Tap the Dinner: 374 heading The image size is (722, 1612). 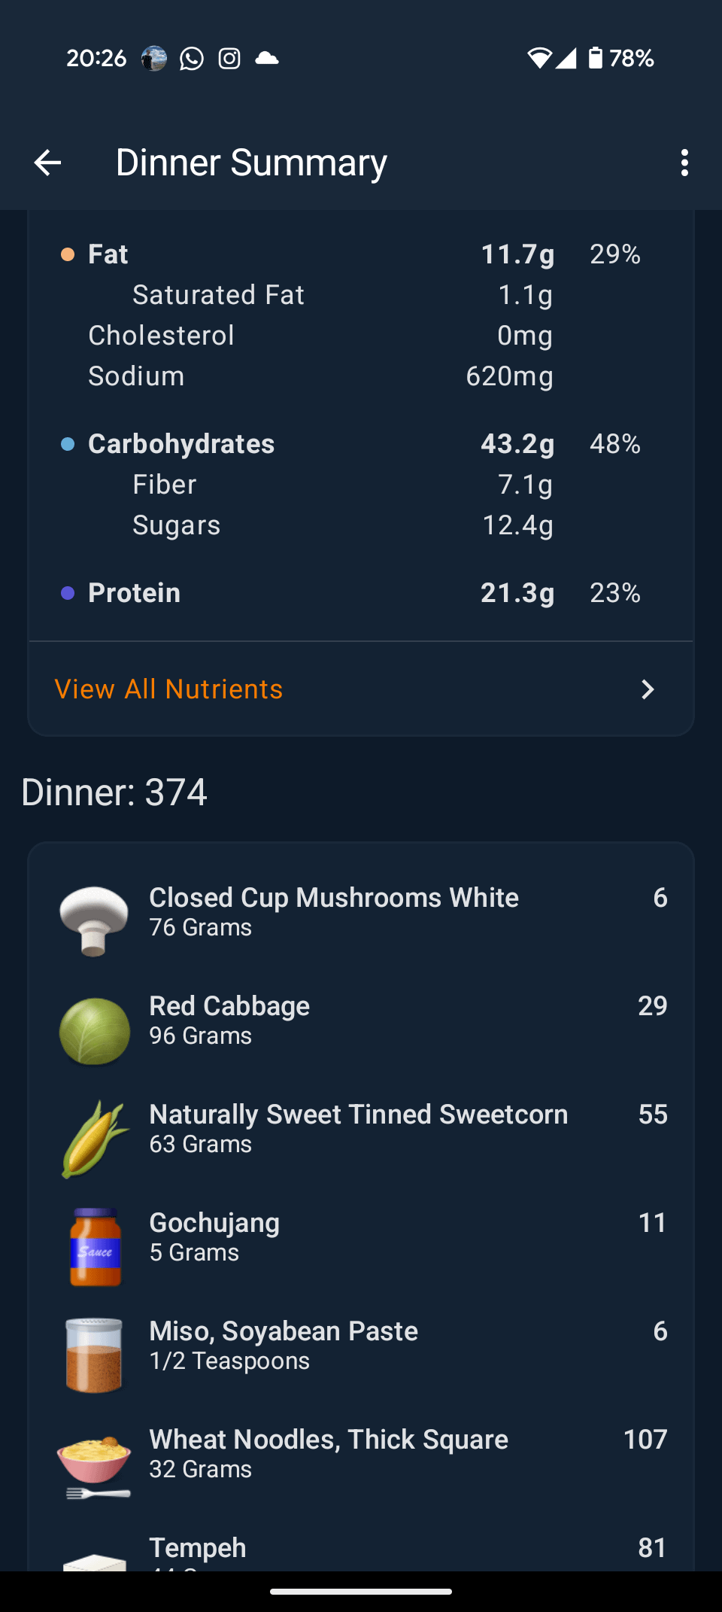pos(114,792)
